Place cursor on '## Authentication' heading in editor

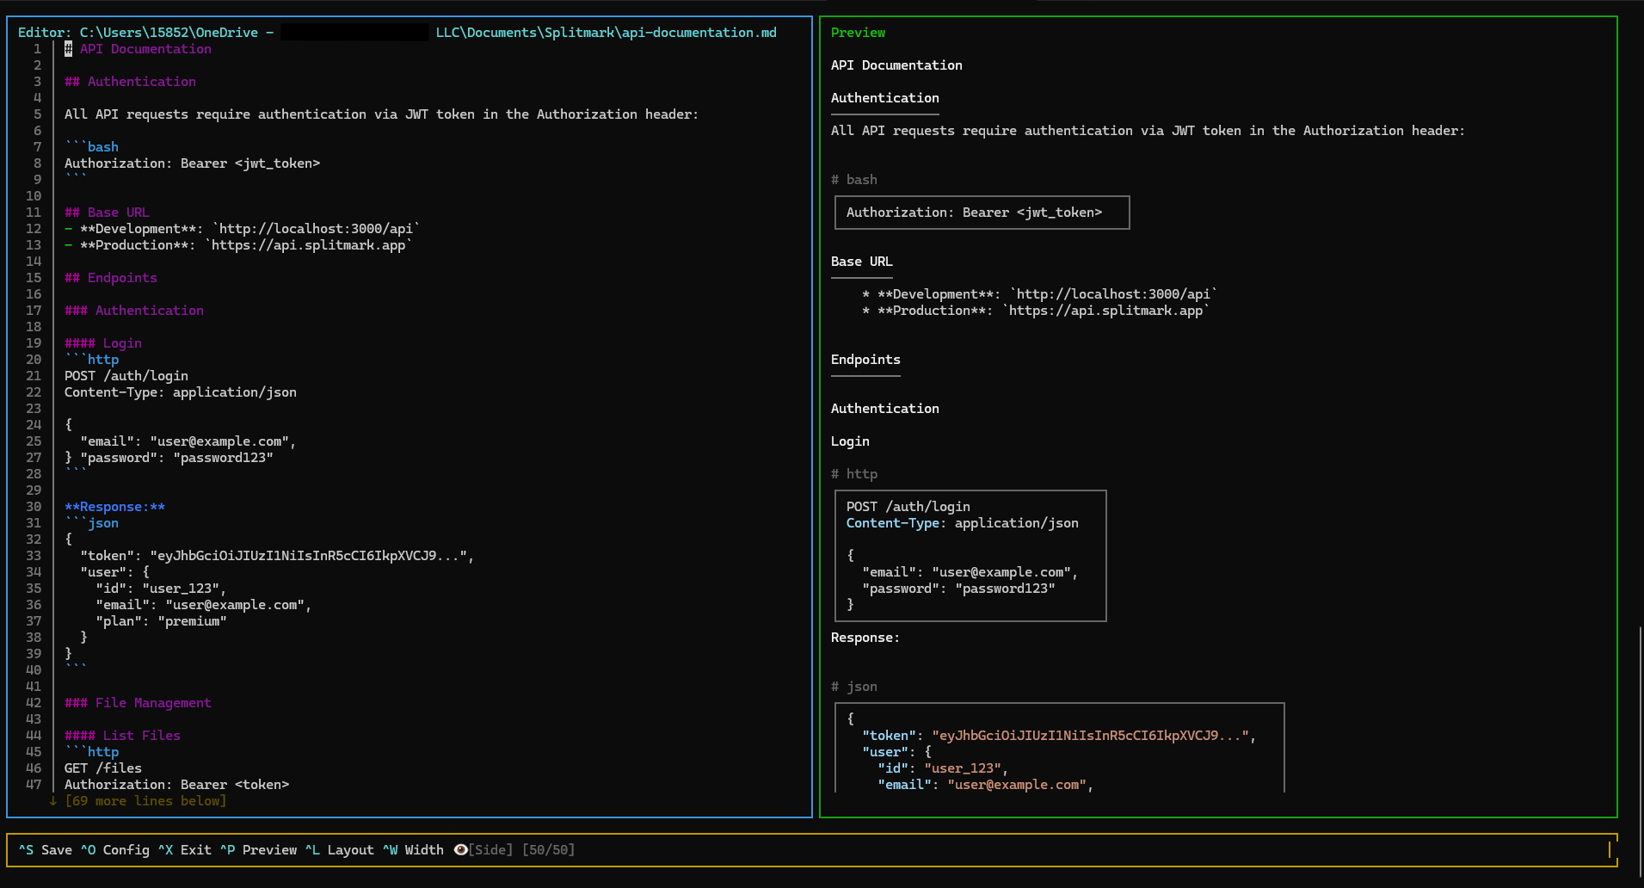coord(130,82)
